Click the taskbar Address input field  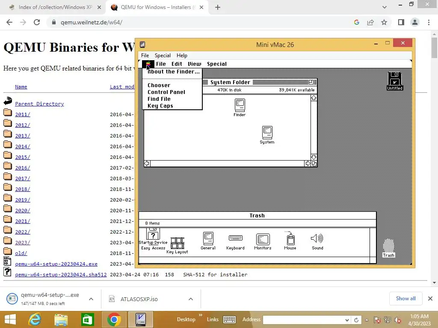click(x=303, y=320)
